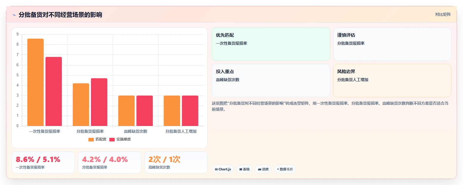Click the 进度 tag chip
Image resolution: width=463 pixels, height=185 pixels.
point(263,169)
